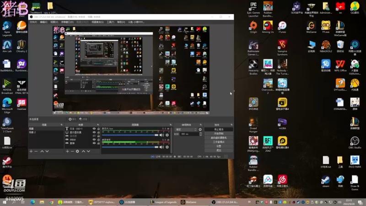Move source up with the arrow icon
The image size is (366, 206).
pyautogui.click(x=83, y=152)
